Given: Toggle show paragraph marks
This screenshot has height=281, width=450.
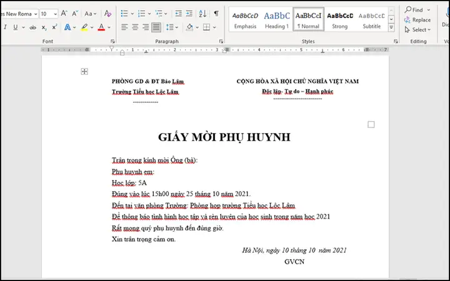Looking at the screenshot, I should pos(216,14).
